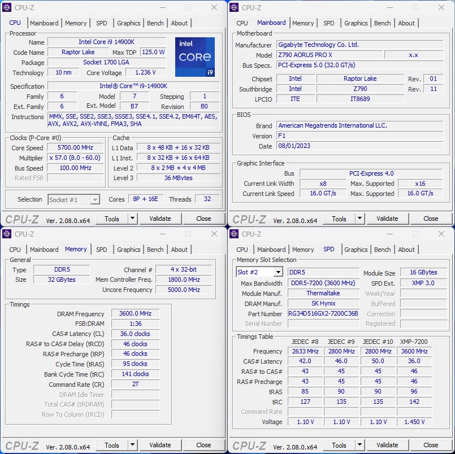The height and width of the screenshot is (454, 455).
Task: Click the BIOS Date value 08/01/2023
Action: coord(359,146)
